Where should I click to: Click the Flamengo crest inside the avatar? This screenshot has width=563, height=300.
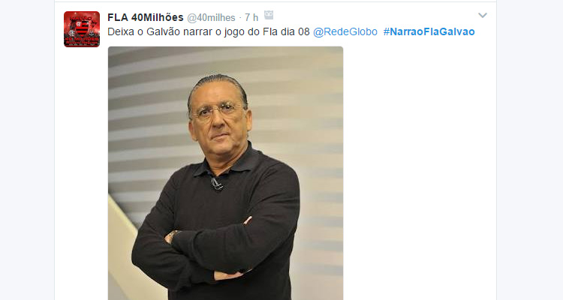(82, 28)
